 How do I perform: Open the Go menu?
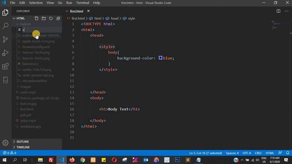60,3
